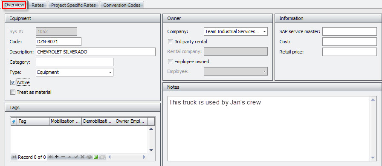Enable Treat as material checkbox

(x=13, y=92)
